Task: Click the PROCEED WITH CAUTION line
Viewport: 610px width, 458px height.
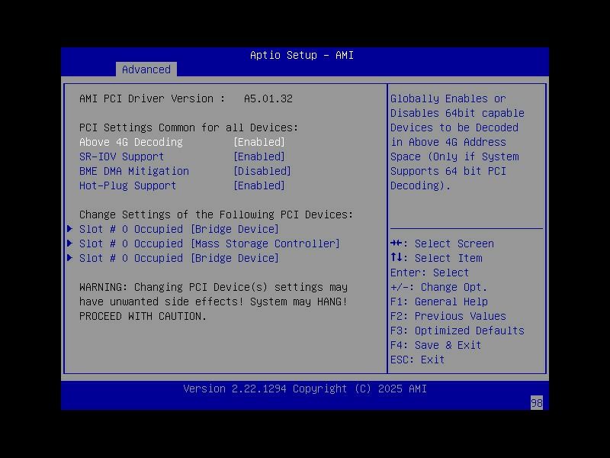Action: tap(143, 316)
